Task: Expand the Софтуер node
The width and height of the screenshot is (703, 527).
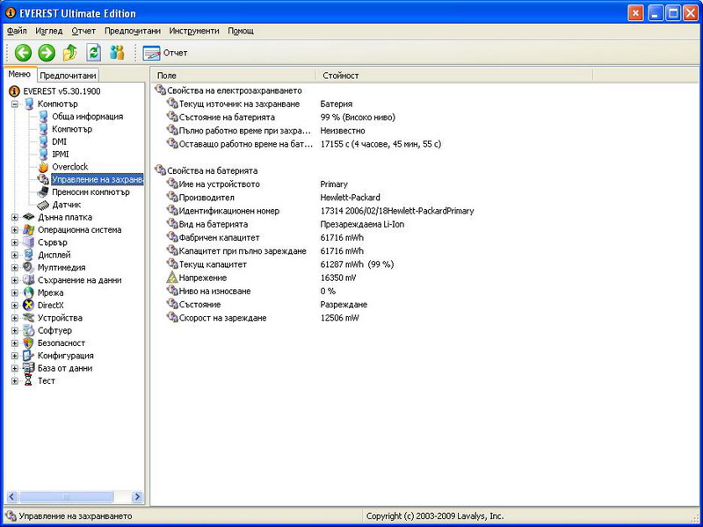Action: pos(15,330)
